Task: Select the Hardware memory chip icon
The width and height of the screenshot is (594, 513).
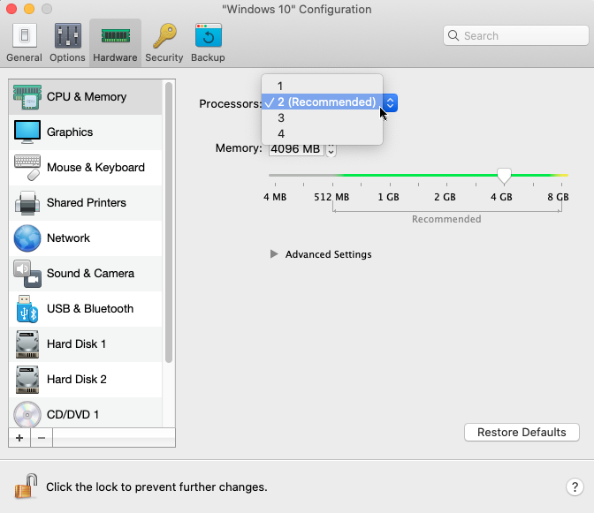Action: tap(116, 36)
